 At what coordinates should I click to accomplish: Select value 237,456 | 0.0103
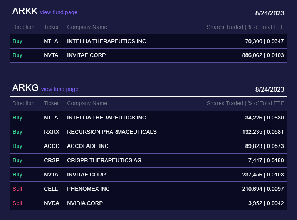point(263,175)
